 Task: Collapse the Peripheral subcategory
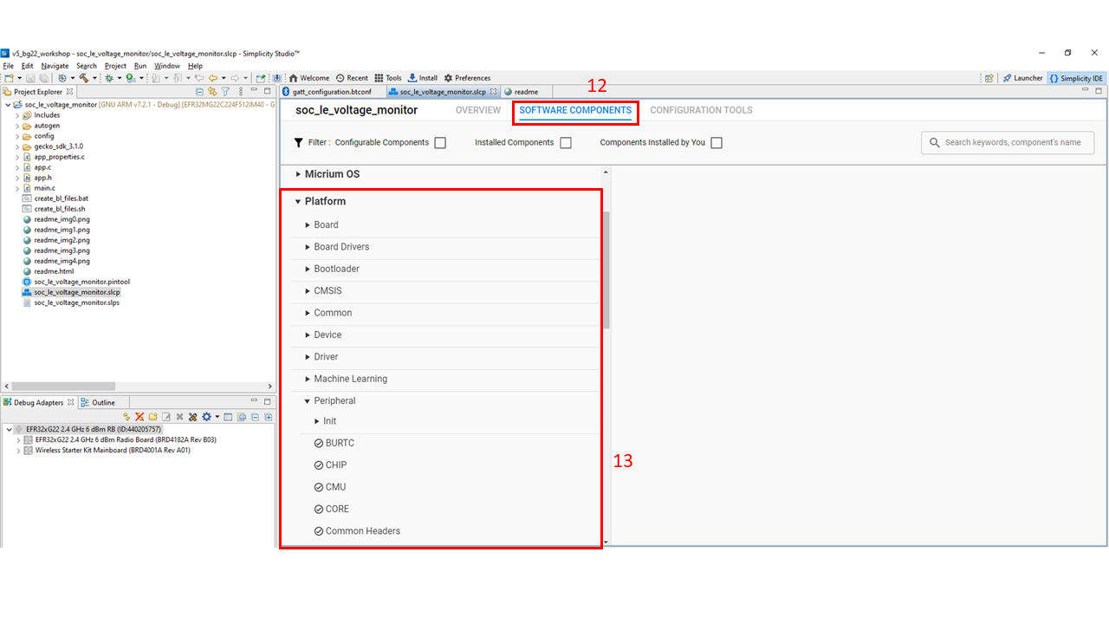tap(308, 401)
